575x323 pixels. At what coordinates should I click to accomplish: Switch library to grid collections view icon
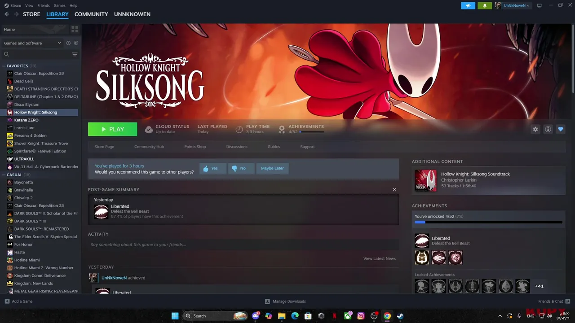(x=75, y=29)
